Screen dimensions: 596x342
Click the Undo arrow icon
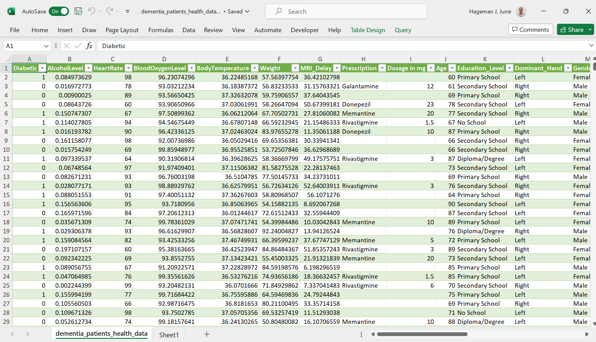pos(92,12)
